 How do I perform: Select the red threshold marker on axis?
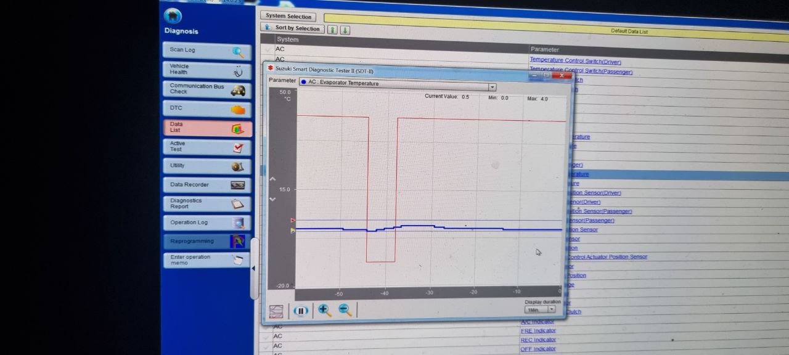(x=293, y=220)
